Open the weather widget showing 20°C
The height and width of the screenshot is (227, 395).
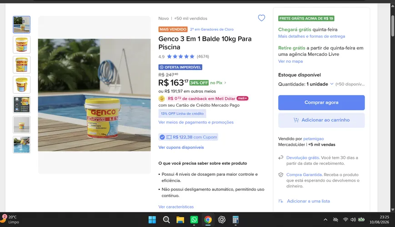coord(10,219)
